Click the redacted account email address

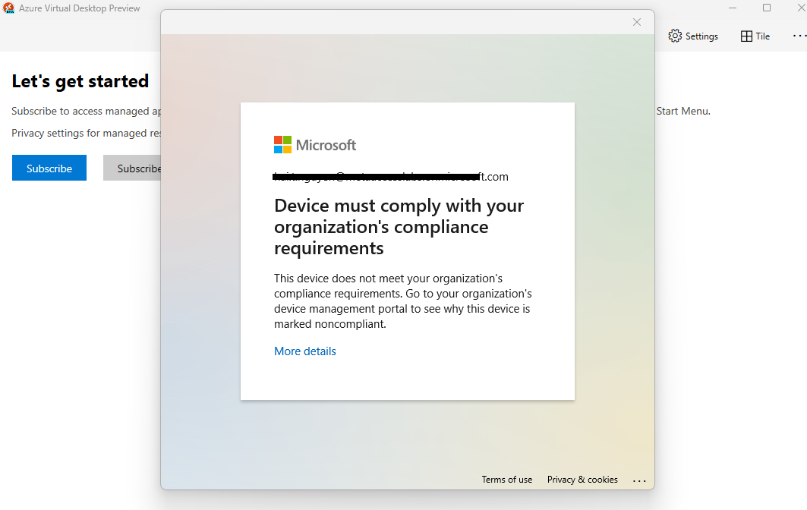391,177
